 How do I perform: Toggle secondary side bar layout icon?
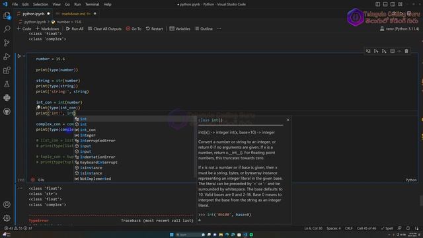[x=393, y=5]
